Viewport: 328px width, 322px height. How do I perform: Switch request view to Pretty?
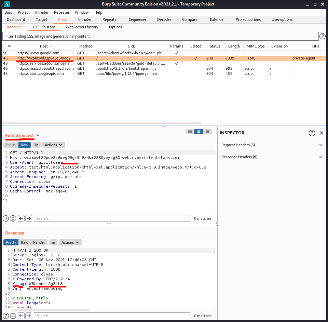pyautogui.click(x=11, y=145)
